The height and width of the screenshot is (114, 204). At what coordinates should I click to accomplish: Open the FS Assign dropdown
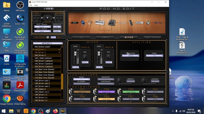(81, 84)
